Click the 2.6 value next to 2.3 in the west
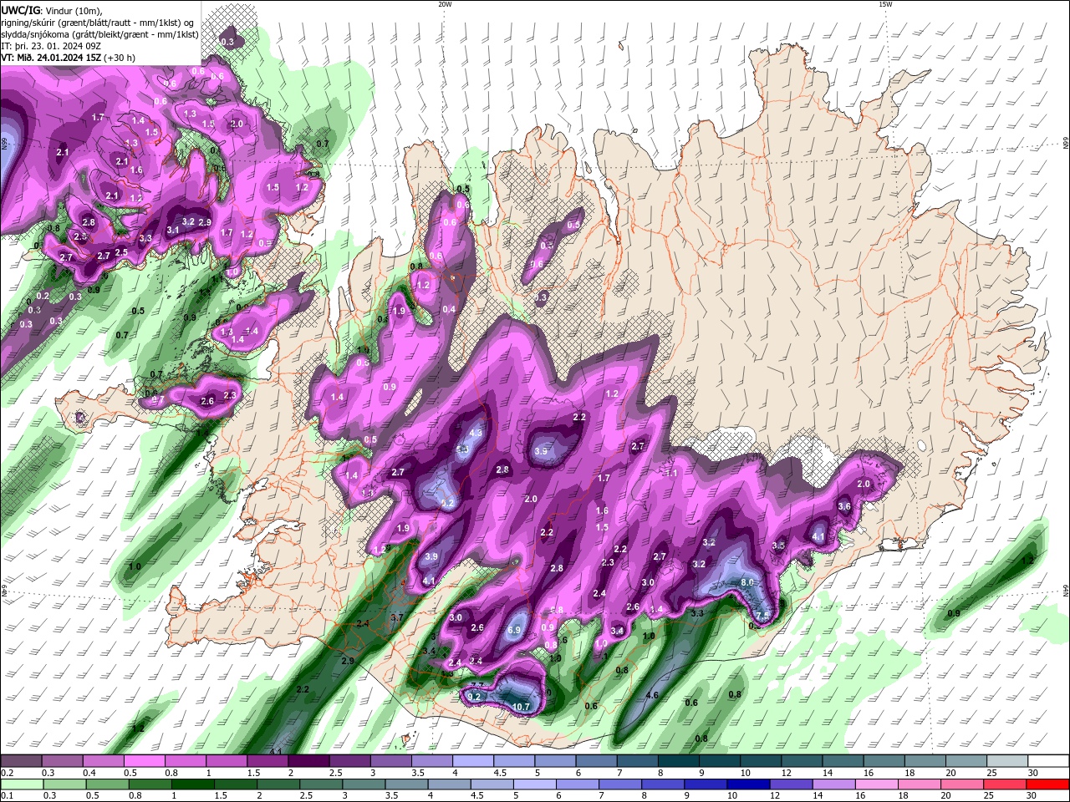The image size is (1070, 802). tap(207, 402)
